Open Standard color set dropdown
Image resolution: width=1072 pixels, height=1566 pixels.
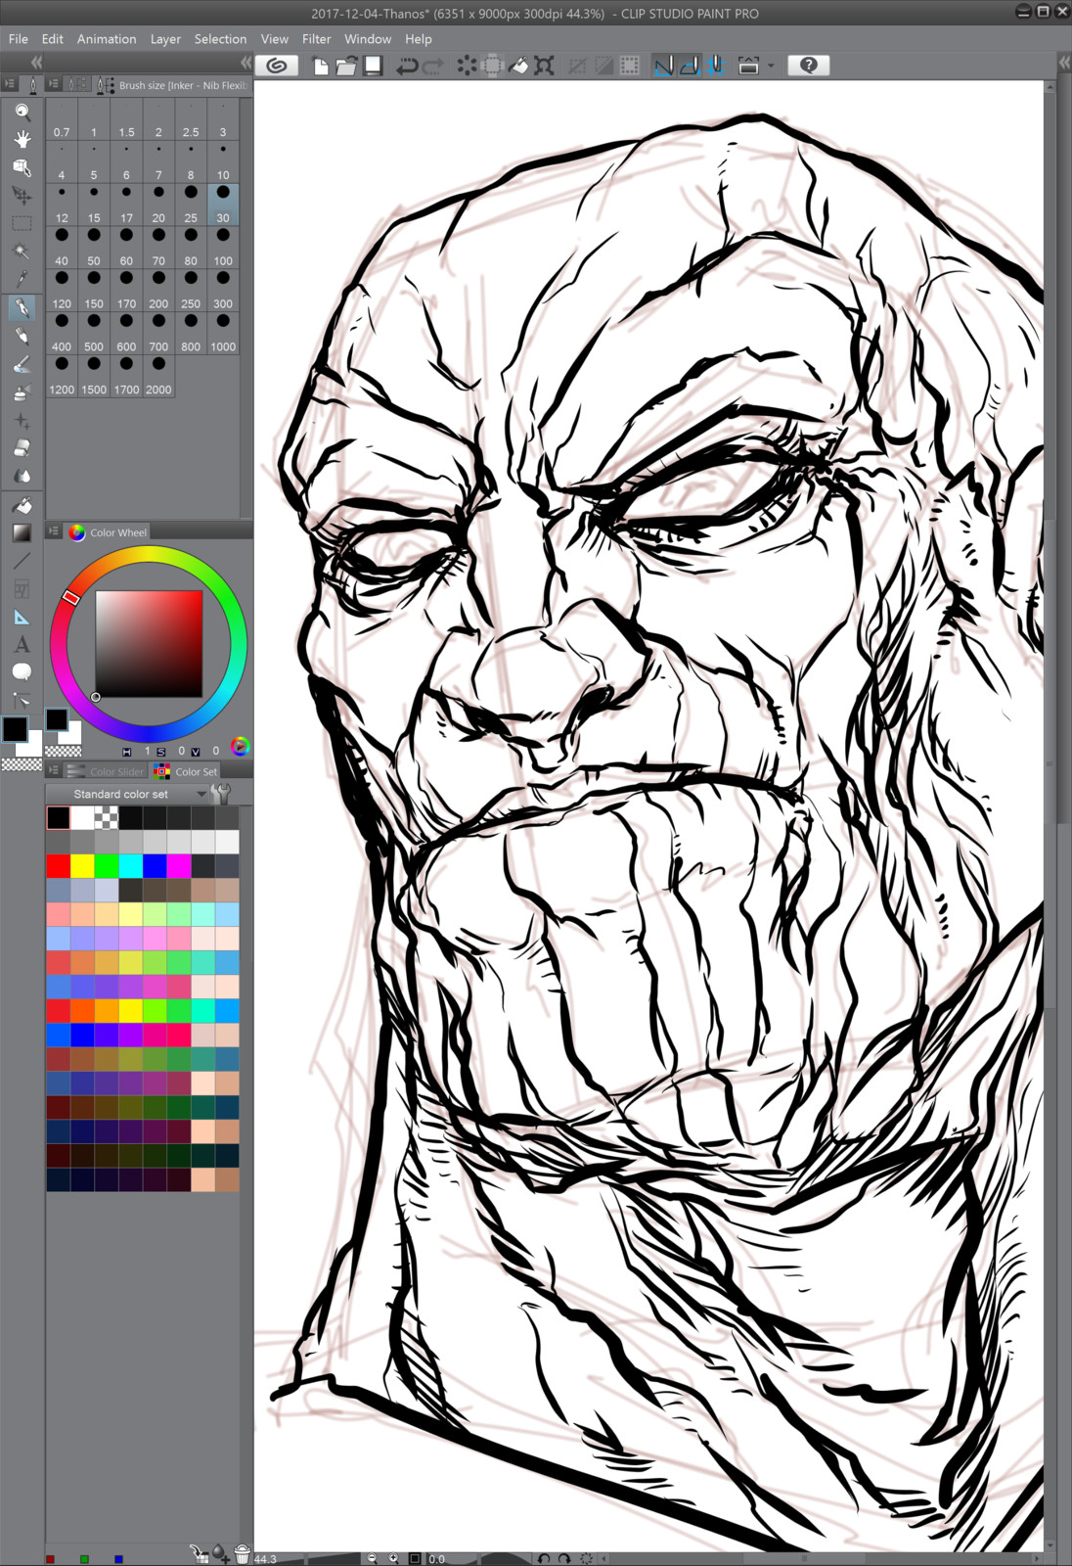click(127, 794)
